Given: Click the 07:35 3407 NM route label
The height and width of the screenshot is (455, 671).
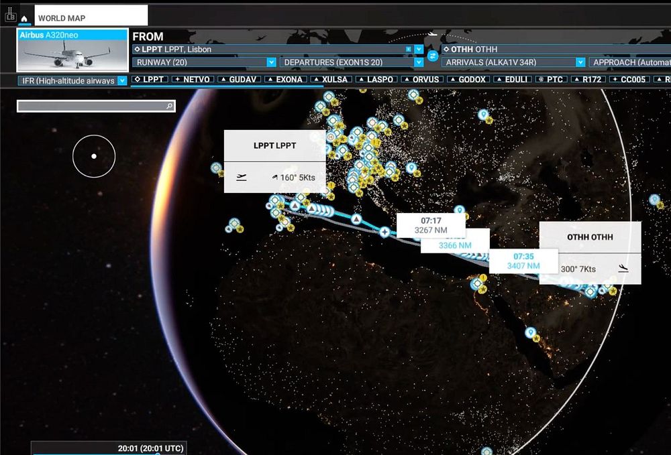Looking at the screenshot, I should 523,261.
